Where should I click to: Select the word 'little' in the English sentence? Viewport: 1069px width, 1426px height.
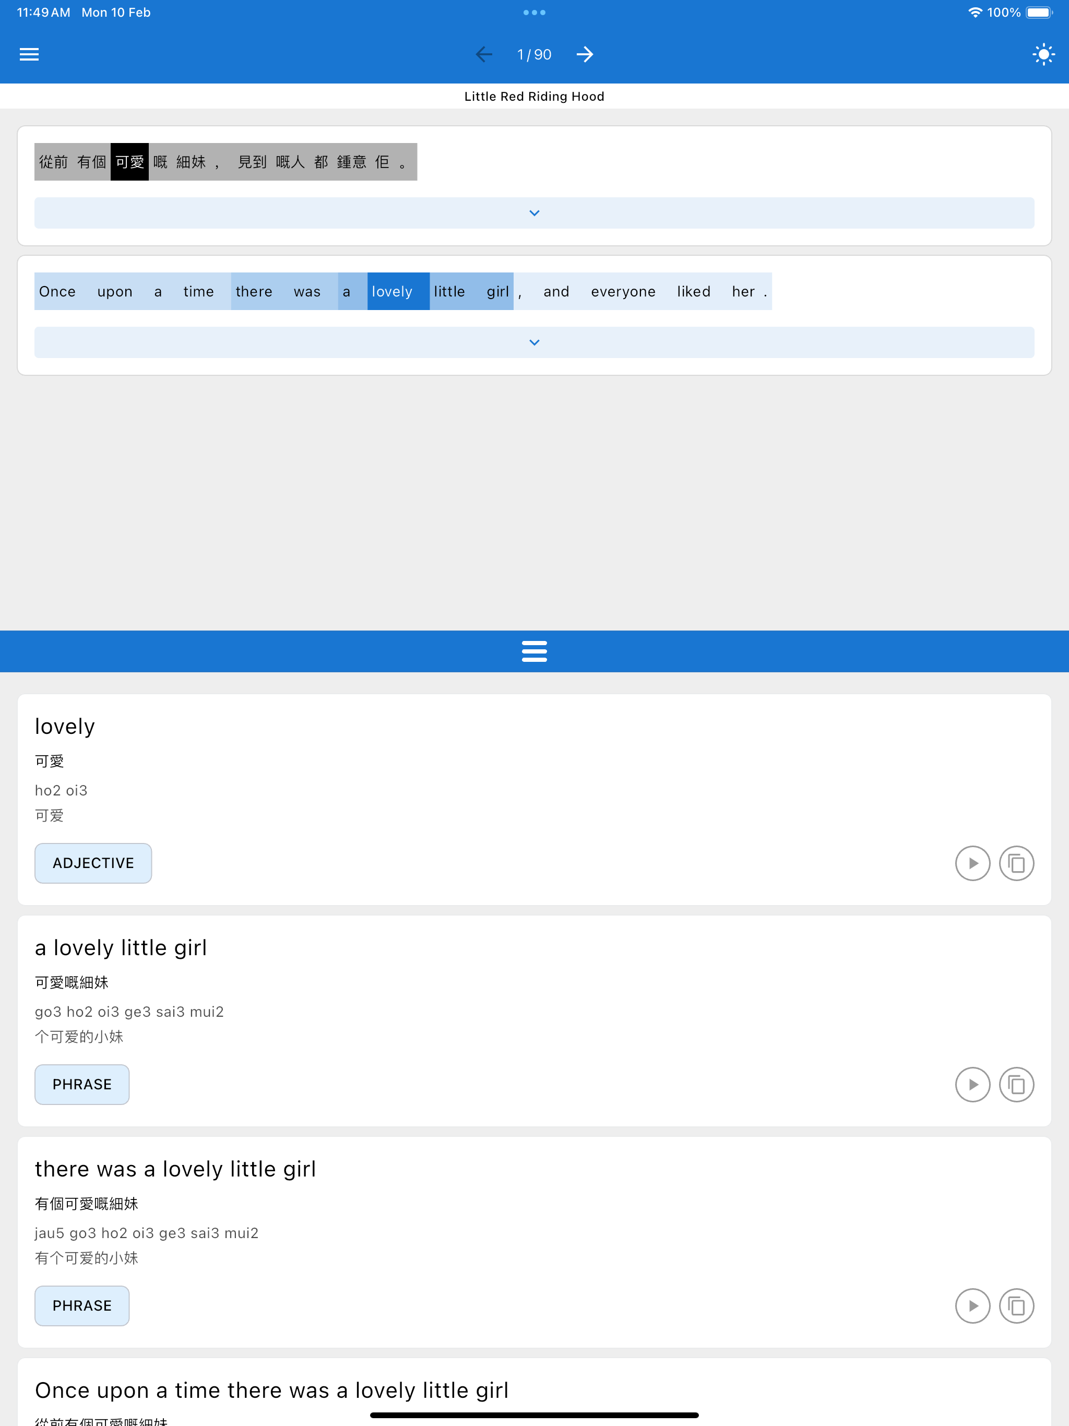pos(449,291)
